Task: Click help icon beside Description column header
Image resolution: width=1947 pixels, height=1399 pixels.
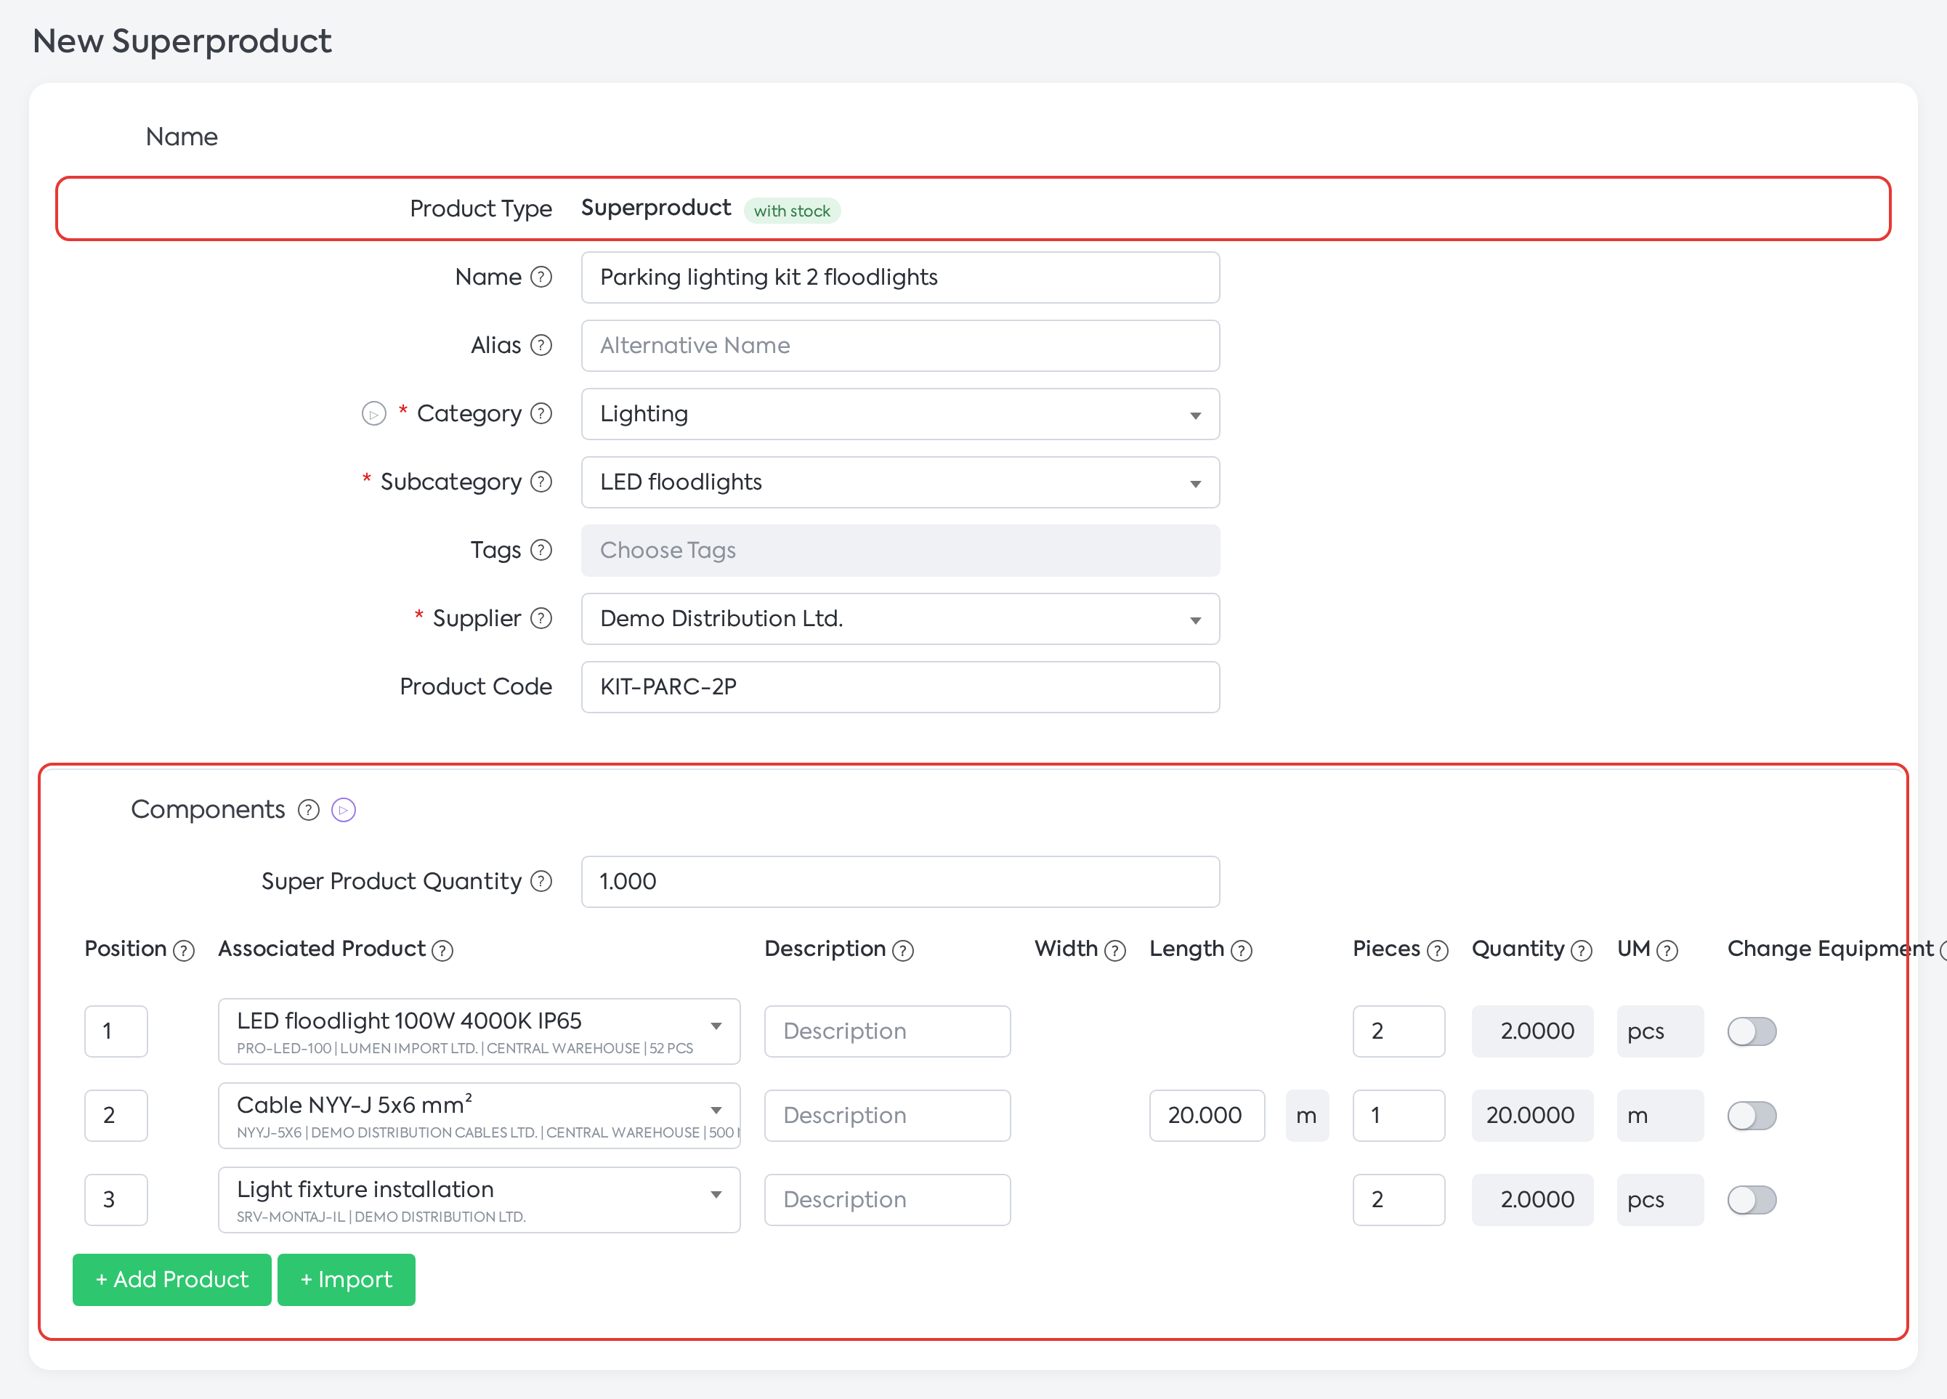Action: (903, 951)
